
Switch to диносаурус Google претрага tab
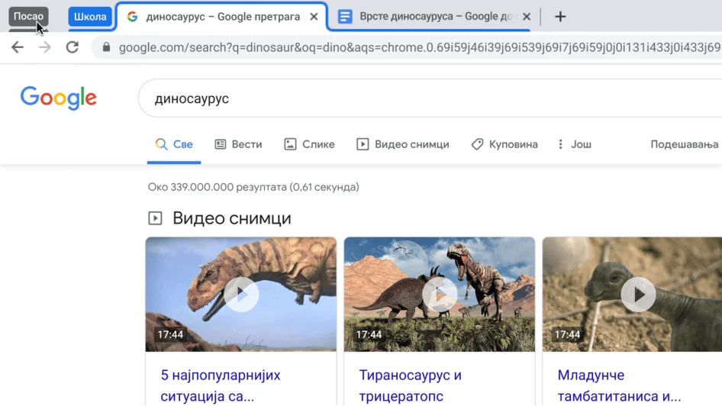point(222,17)
